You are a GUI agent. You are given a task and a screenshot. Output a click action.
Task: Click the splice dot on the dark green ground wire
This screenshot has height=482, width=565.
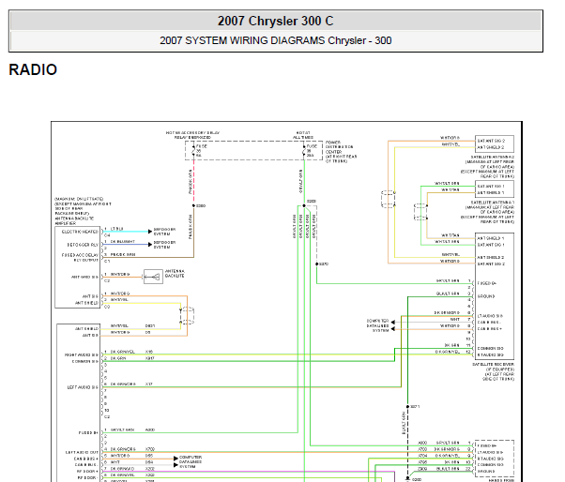tap(407, 406)
